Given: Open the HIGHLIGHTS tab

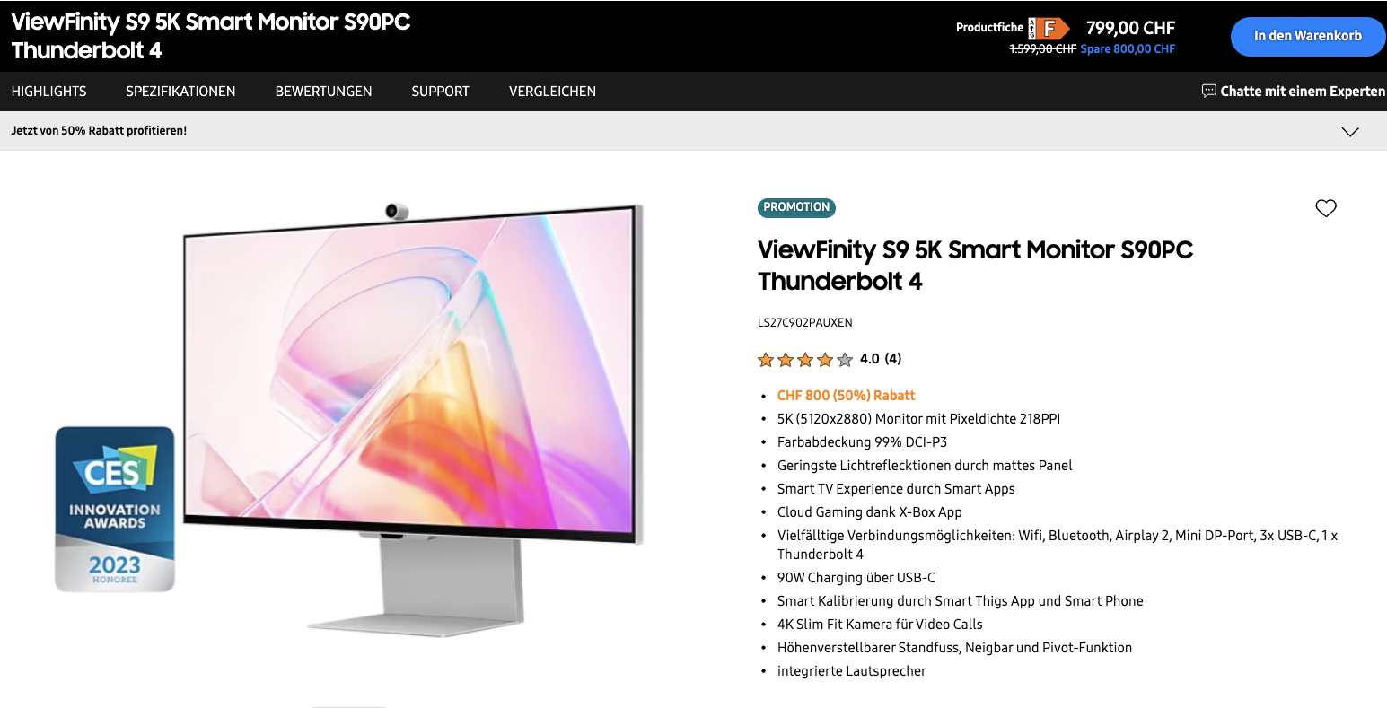Looking at the screenshot, I should click(49, 92).
